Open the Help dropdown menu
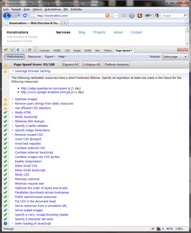Viewport: 191px width, 233px height. pos(62,57)
